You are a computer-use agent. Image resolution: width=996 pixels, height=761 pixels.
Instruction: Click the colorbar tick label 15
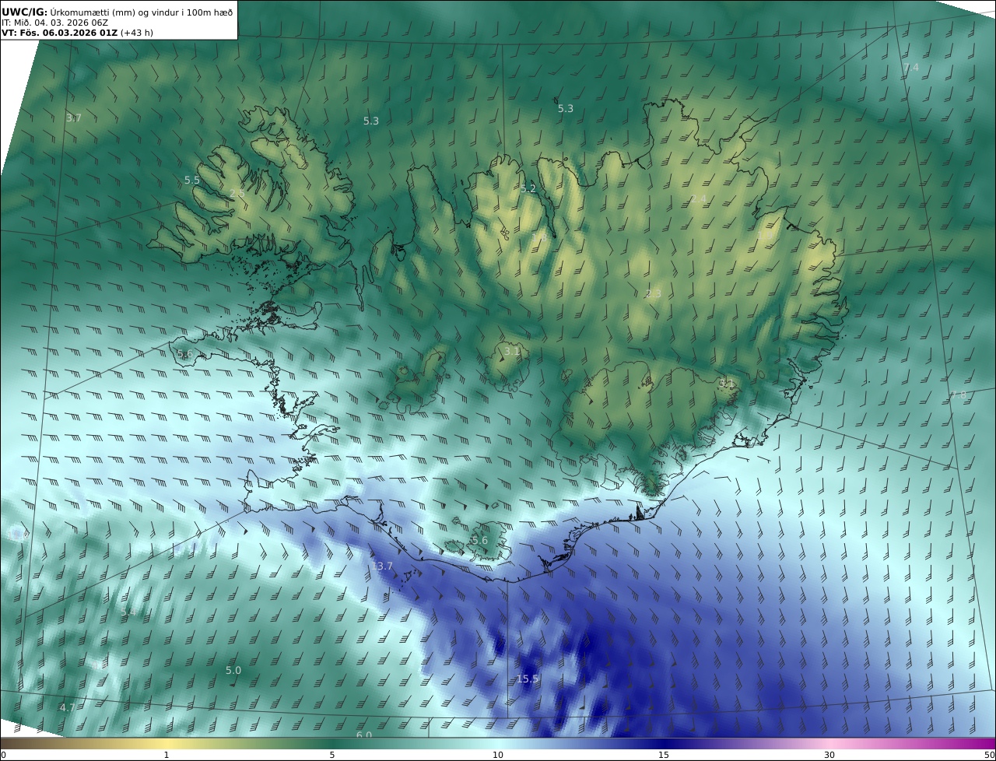coord(664,755)
